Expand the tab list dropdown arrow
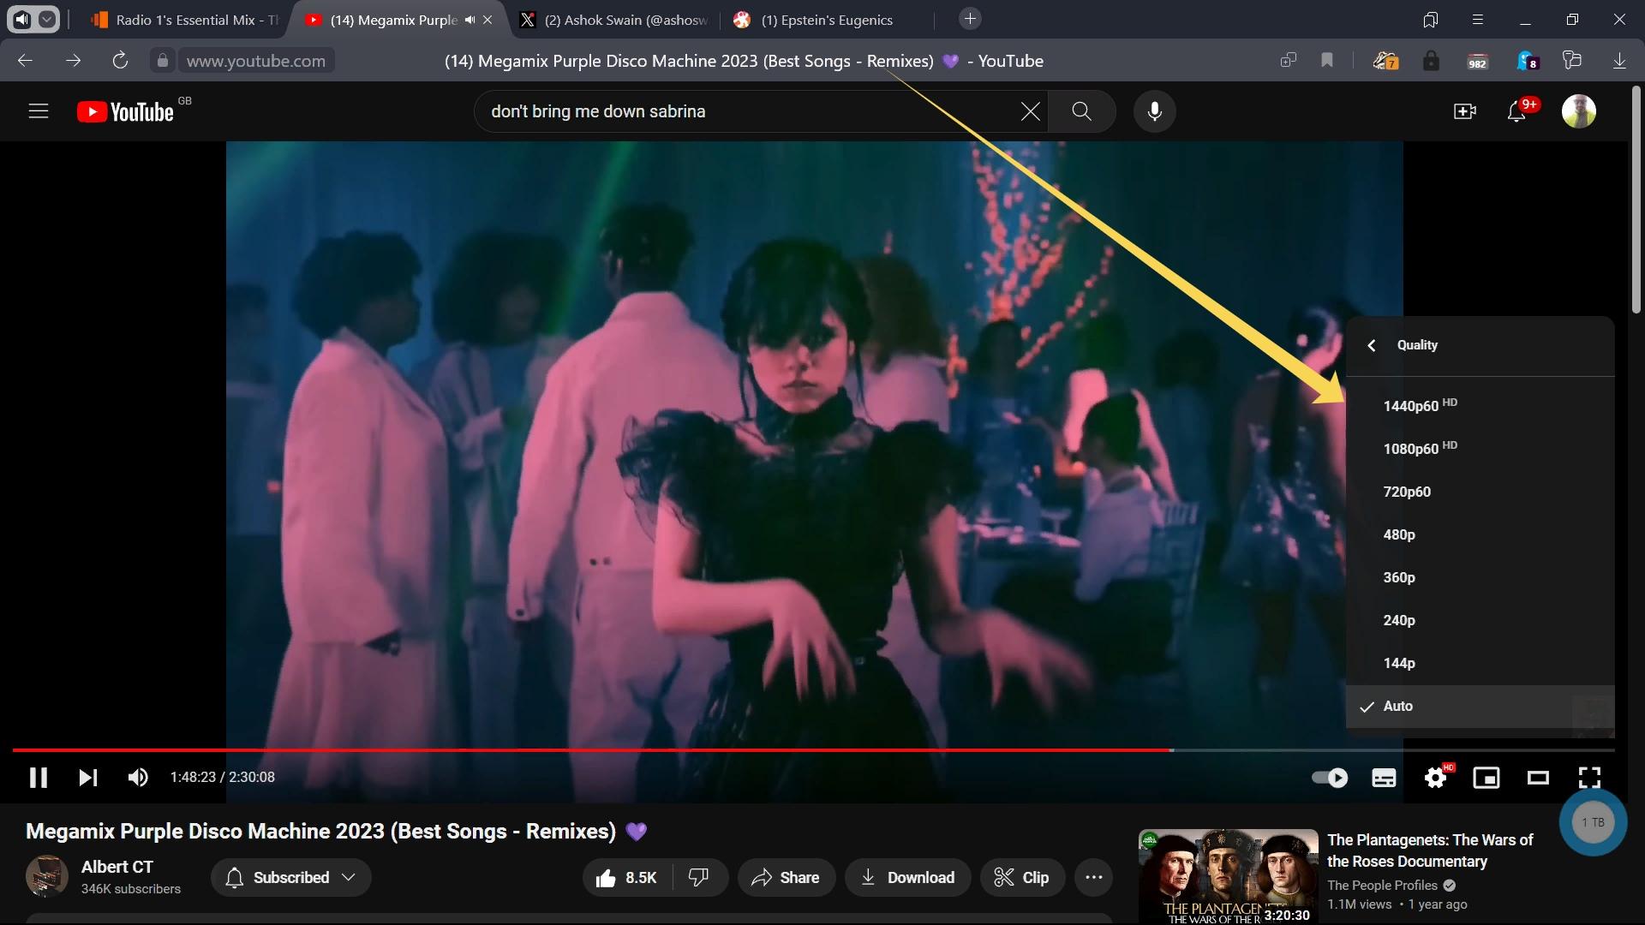 [x=47, y=19]
